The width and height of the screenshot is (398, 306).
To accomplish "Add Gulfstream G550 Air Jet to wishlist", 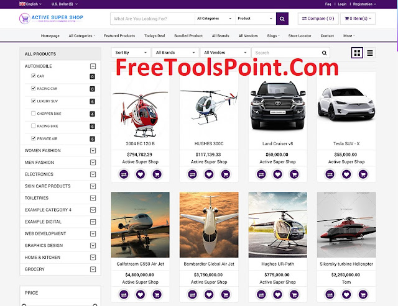I will coord(141,294).
